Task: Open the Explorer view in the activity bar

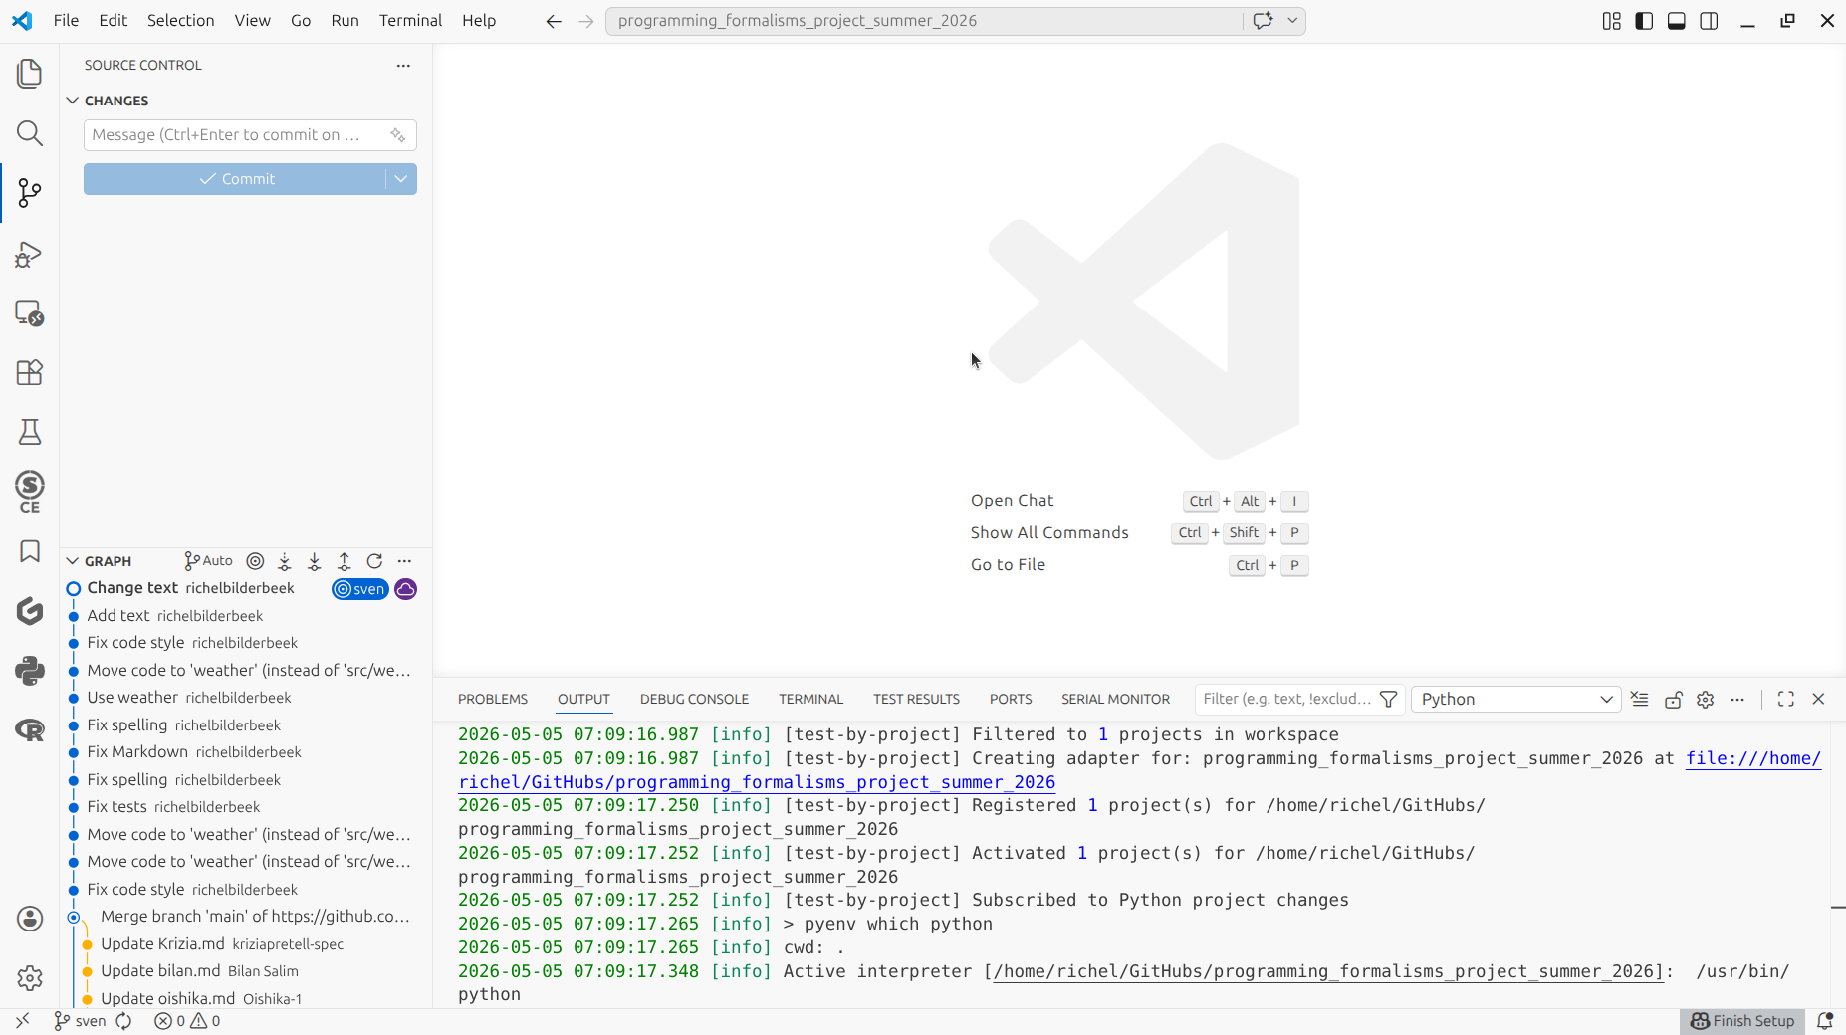Action: pos(30,74)
